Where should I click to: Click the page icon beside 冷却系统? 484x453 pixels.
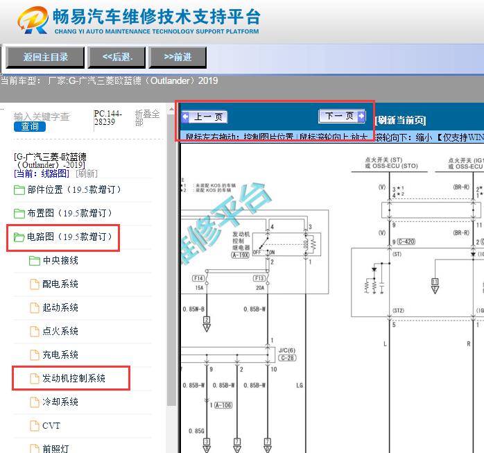tap(35, 402)
